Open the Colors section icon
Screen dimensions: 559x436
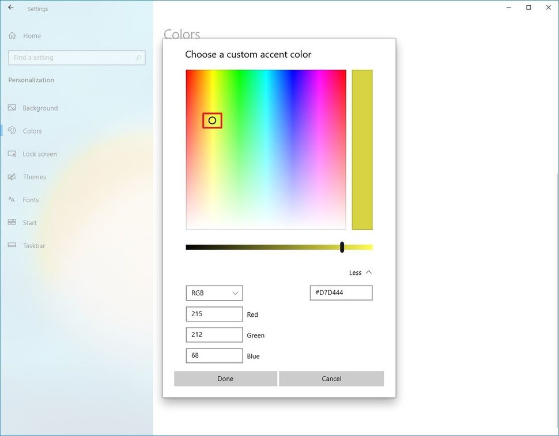pos(12,131)
